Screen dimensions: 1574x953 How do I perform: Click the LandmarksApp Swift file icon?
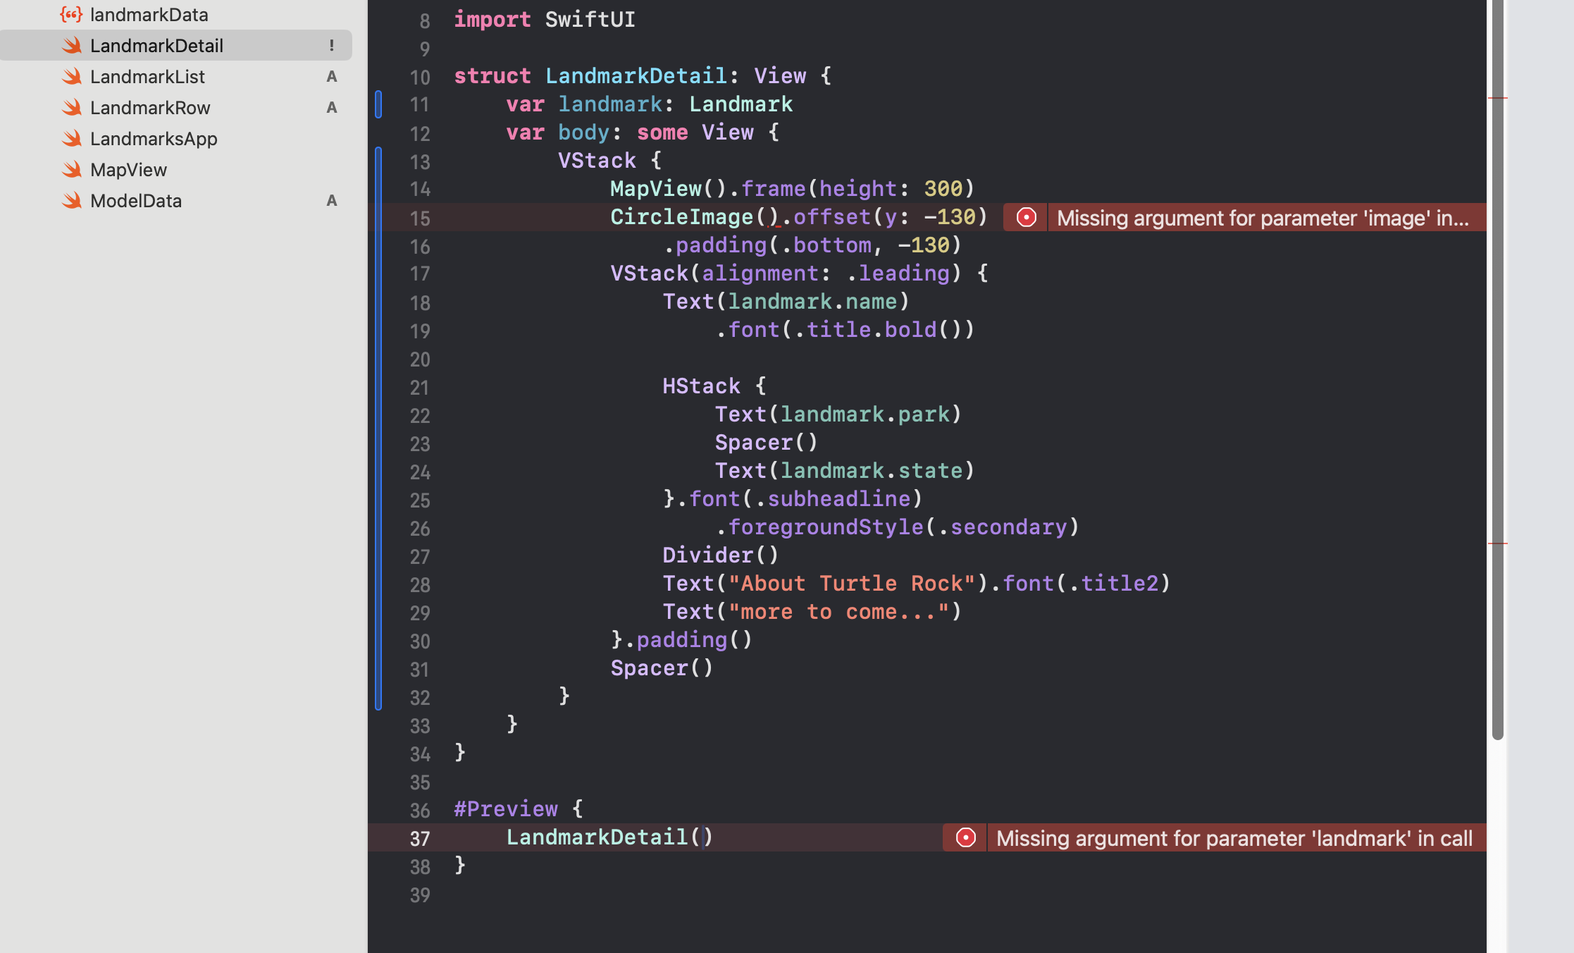[x=71, y=139]
